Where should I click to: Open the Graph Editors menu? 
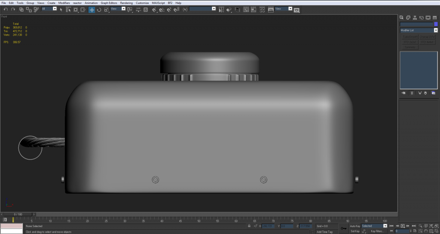[x=109, y=3]
